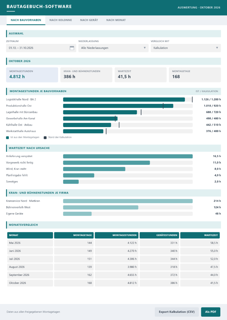Viewport: 227px width, 320px height.
Task: Click the Wind, Kran steht label
Action: point(16,169)
